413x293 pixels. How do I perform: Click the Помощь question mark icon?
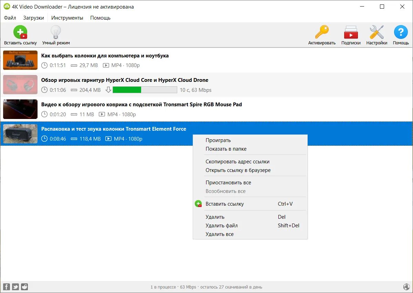coord(401,32)
